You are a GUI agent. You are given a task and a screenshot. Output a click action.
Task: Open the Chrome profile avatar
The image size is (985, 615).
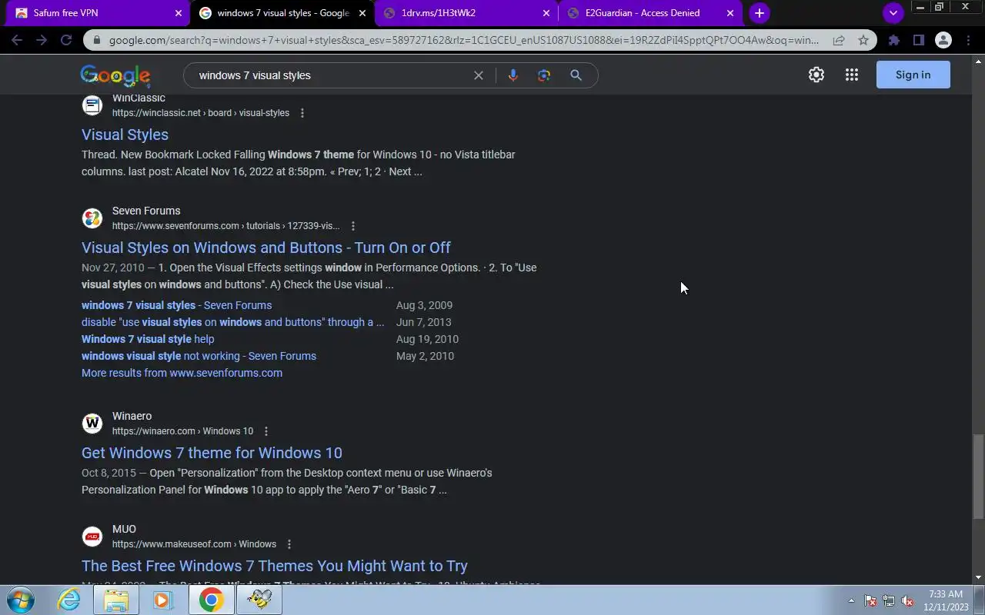click(x=943, y=40)
